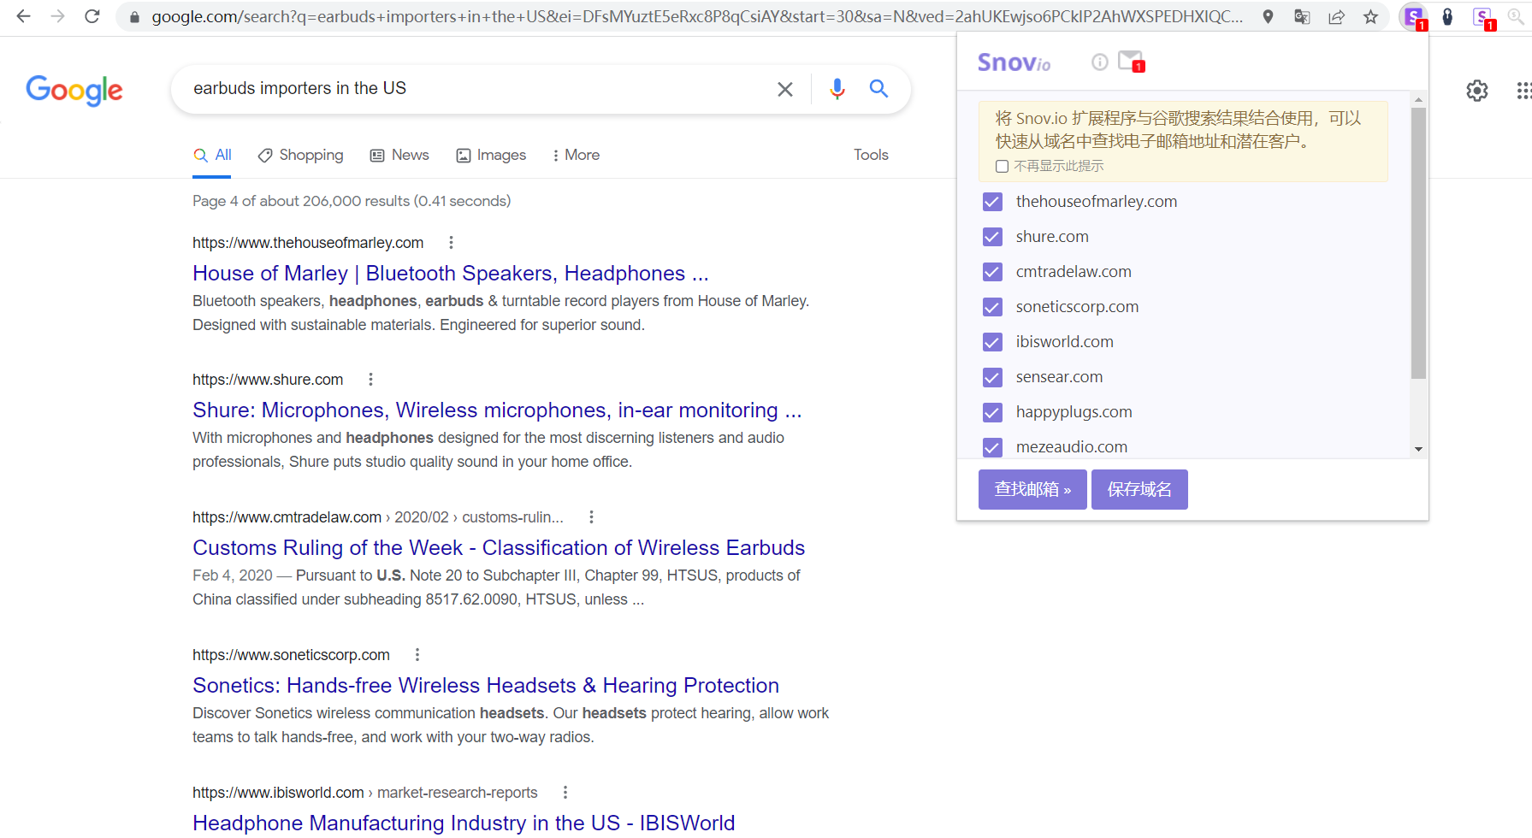Viewport: 1532px width, 838px height.
Task: Open Headphone Manufacturing Industry IBISWorld link
Action: (464, 823)
